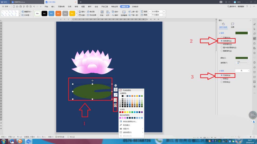
Task: Open the 颜色 color dropdown in properties
Action: coord(242,58)
